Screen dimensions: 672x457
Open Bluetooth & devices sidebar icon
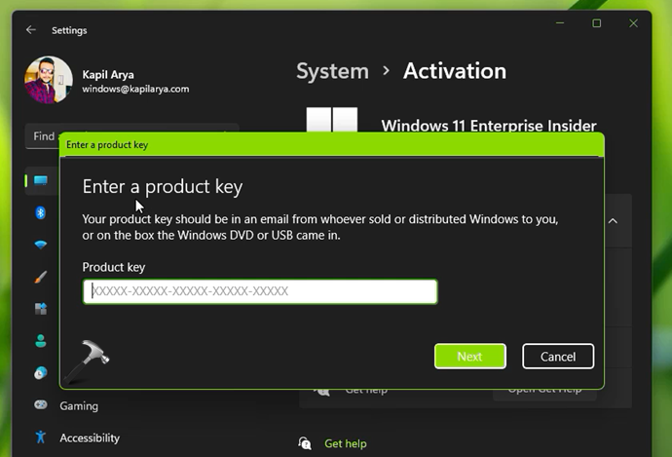[x=41, y=212]
